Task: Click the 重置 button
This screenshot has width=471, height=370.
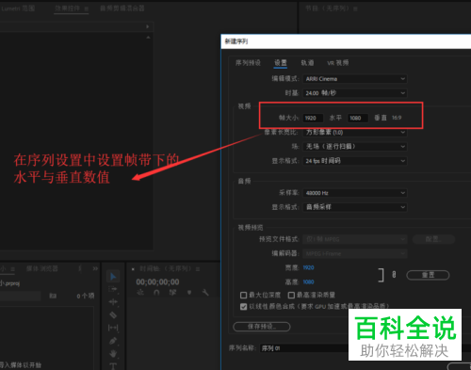Action: [428, 275]
